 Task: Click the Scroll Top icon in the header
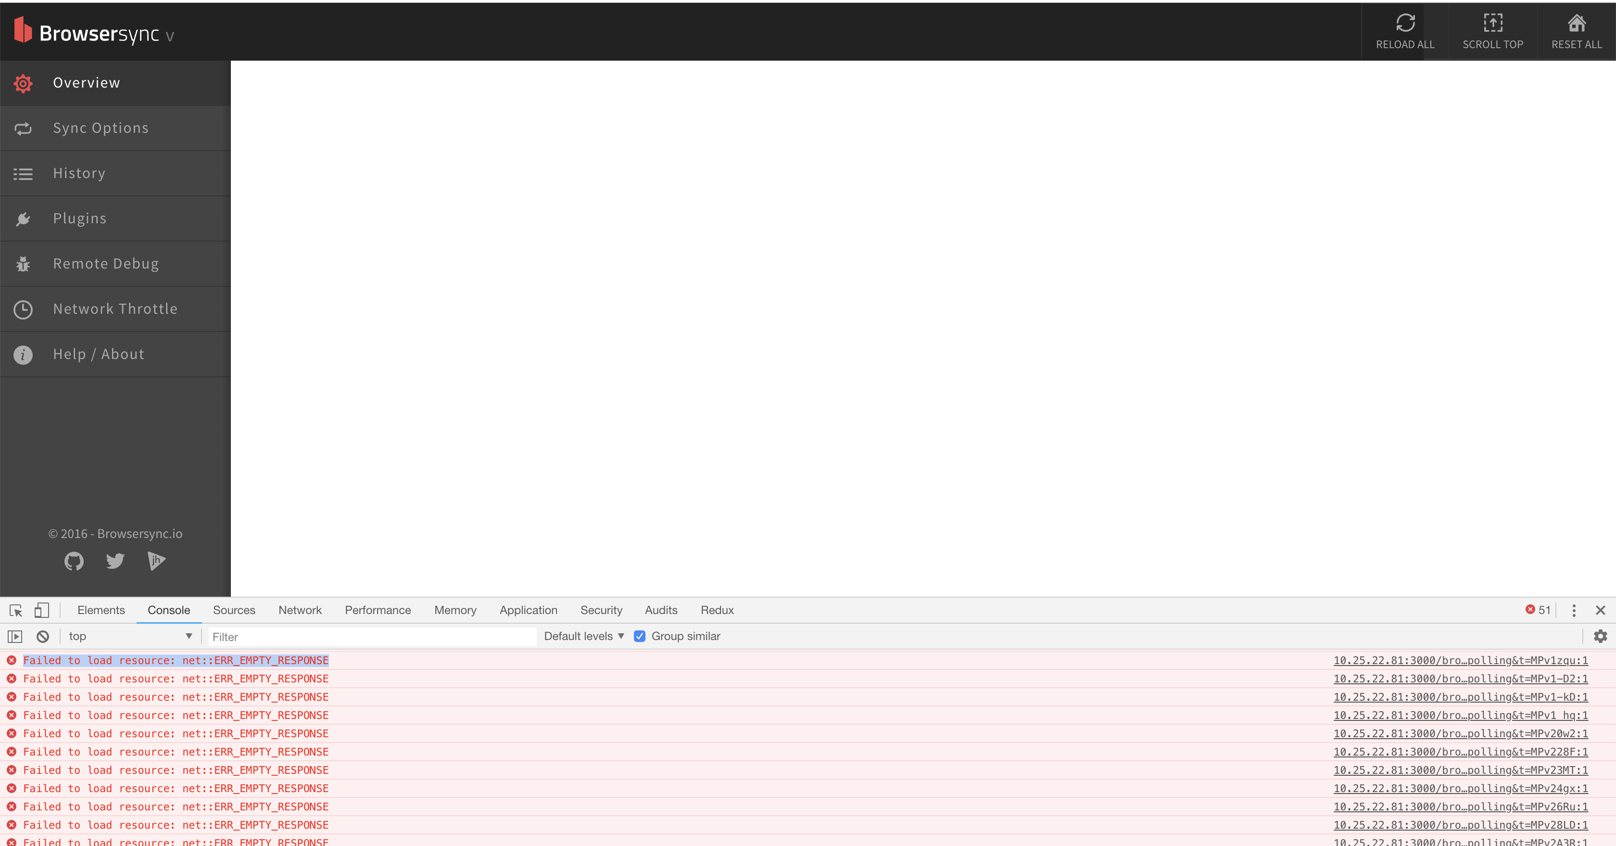point(1493,23)
